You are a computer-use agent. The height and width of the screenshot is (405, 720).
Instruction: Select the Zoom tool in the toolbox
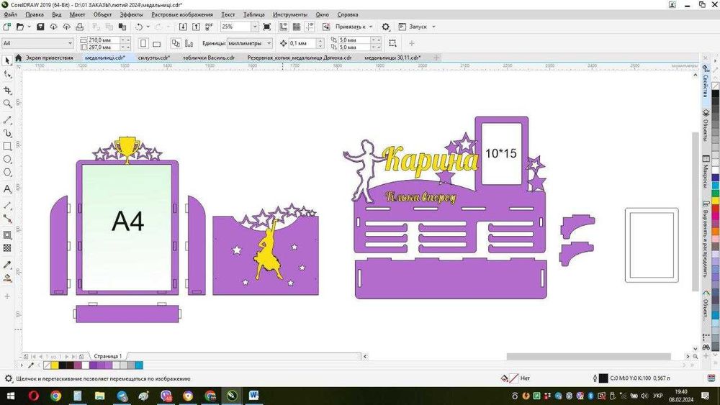point(7,104)
